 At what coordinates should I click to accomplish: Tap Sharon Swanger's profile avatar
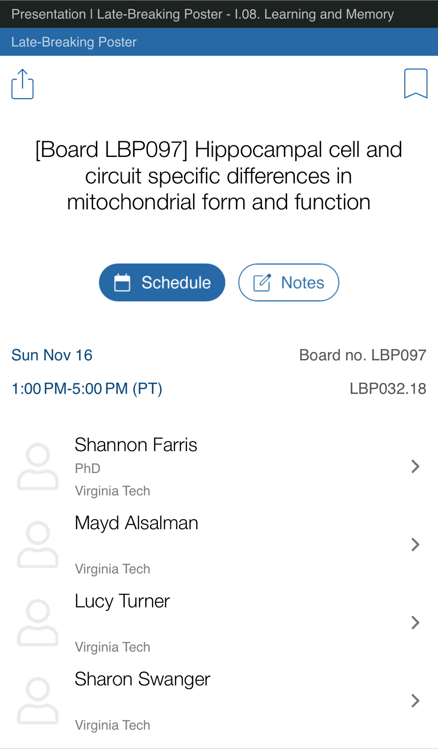[38, 700]
